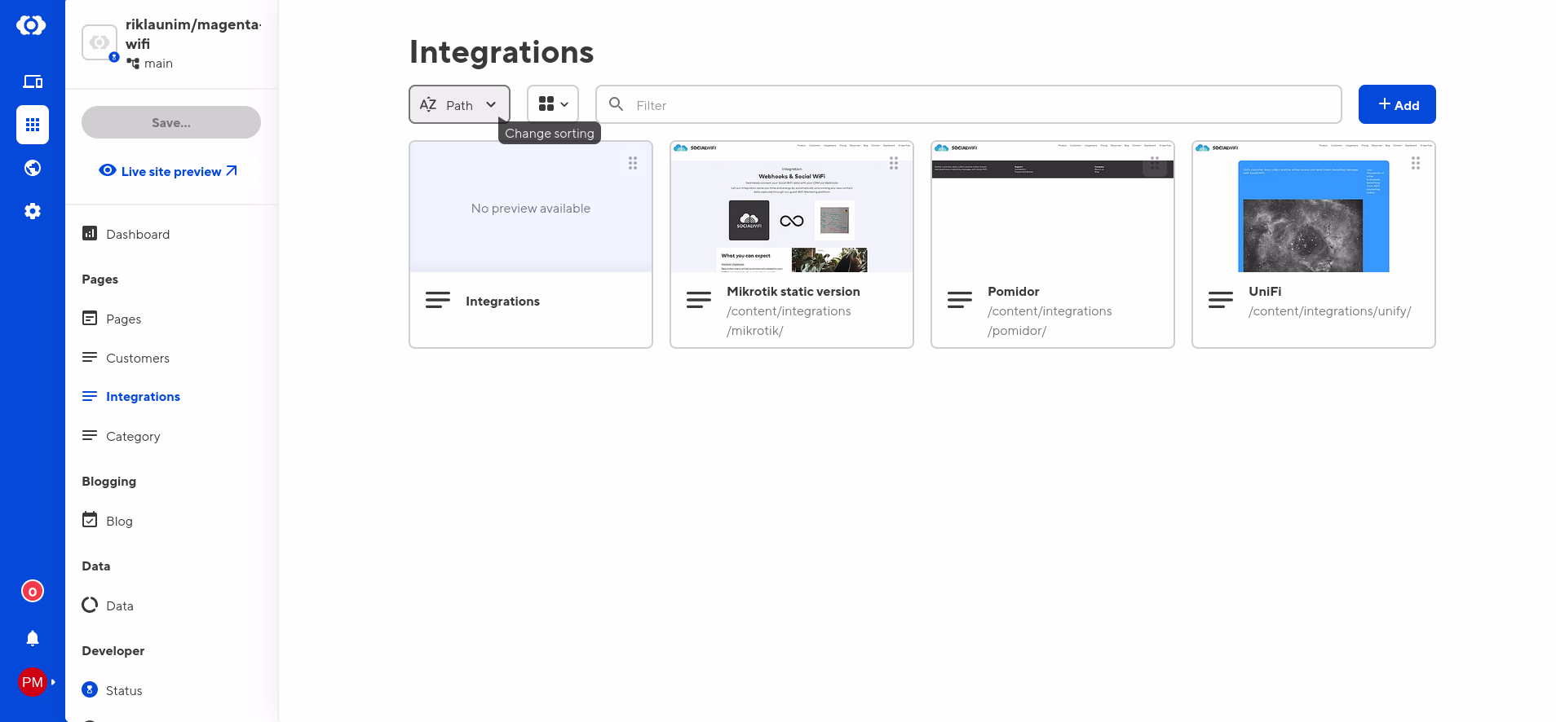1556x722 pixels.
Task: Open Live site preview link
Action: pos(169,171)
